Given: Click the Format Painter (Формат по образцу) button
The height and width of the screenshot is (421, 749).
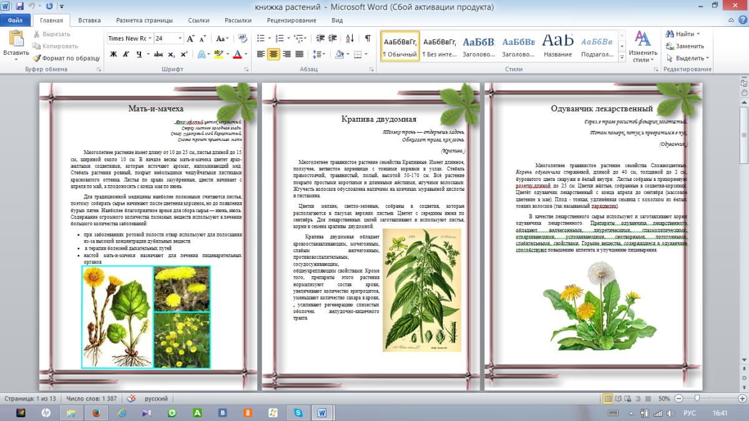Looking at the screenshot, I should pos(66,58).
